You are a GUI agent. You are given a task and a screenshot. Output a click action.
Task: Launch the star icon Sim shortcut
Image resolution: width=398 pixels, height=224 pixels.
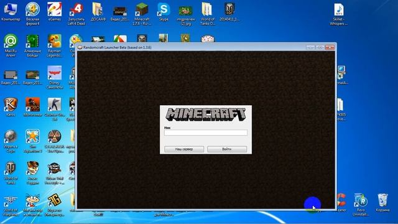point(32,141)
